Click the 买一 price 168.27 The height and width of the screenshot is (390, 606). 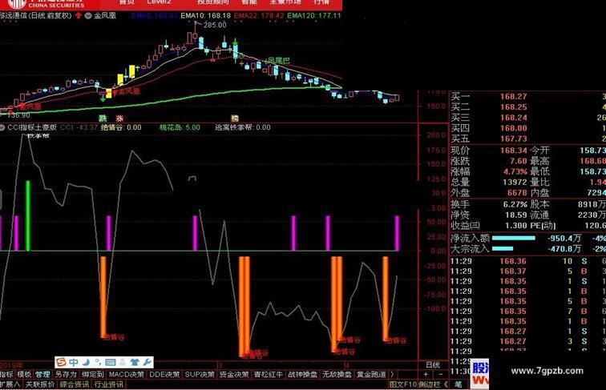coord(513,97)
